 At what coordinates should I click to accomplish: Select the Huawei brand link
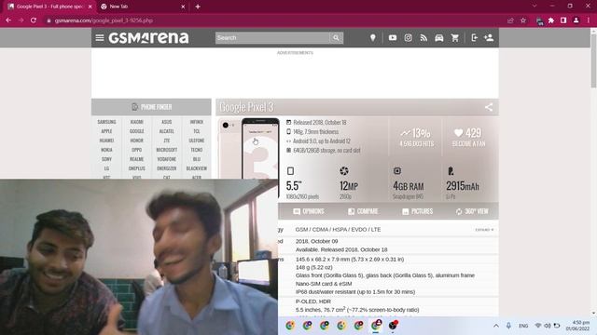pos(106,141)
